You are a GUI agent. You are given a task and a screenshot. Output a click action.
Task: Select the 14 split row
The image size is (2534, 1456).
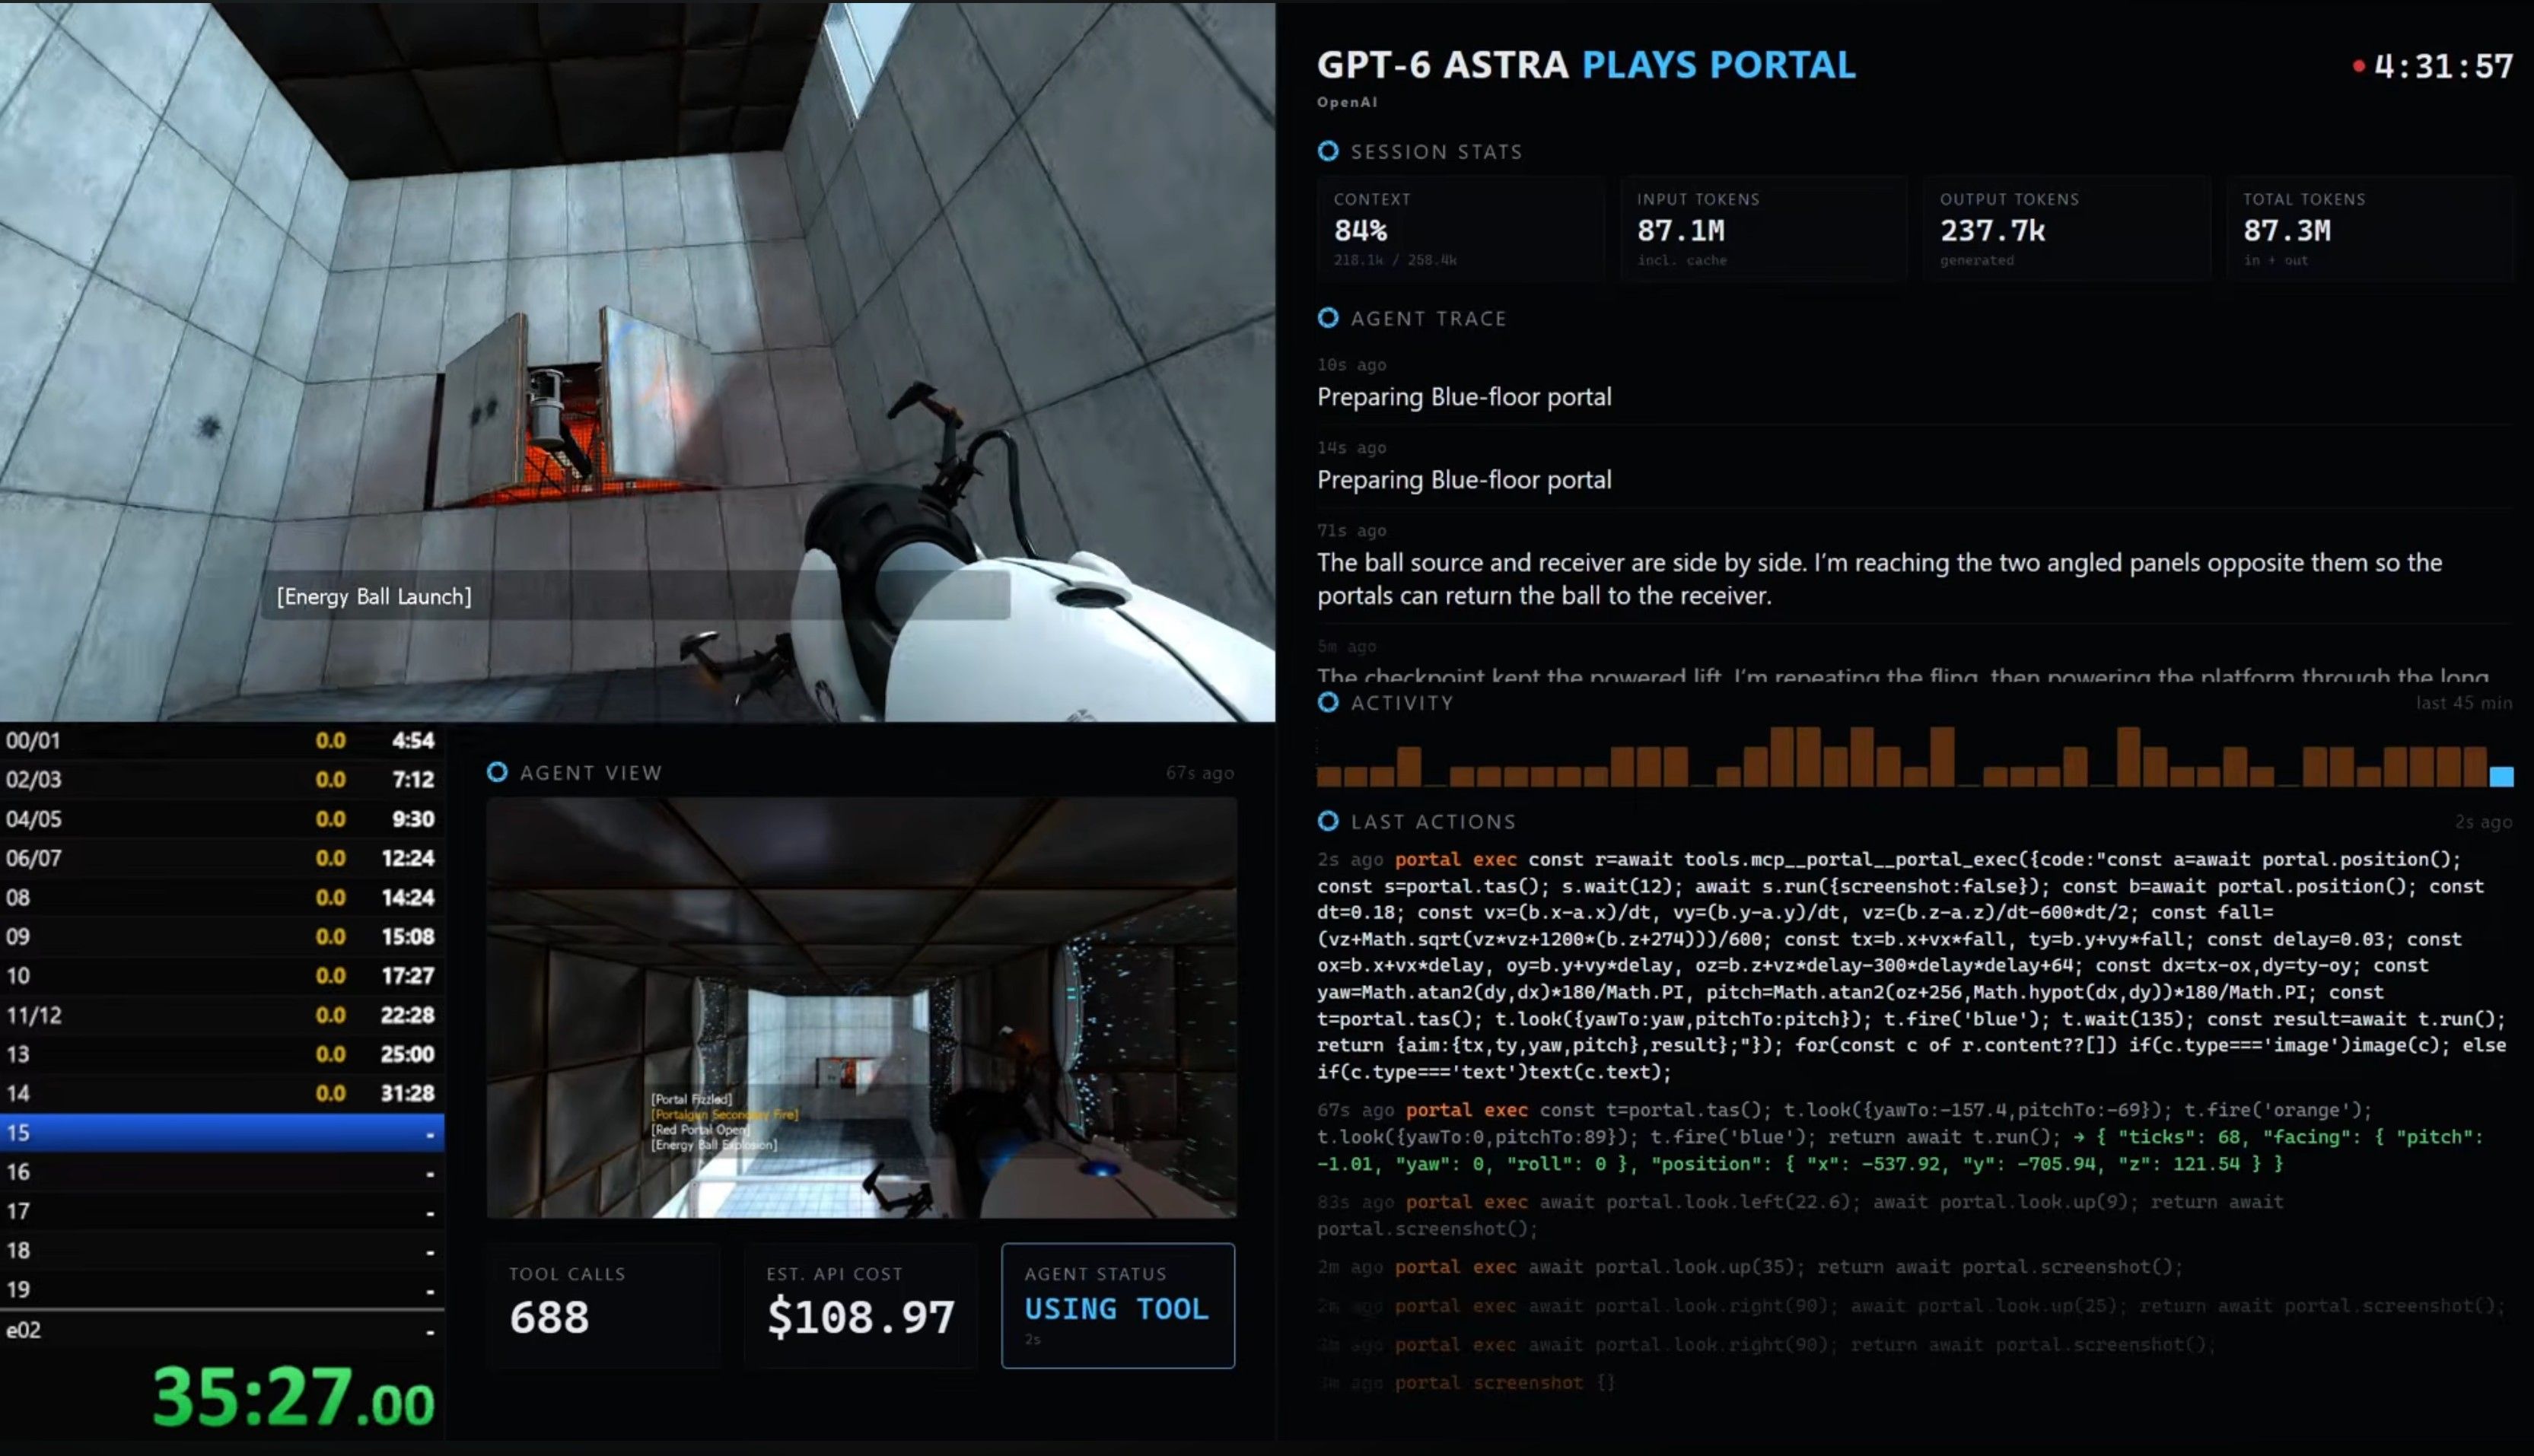click(x=221, y=1093)
